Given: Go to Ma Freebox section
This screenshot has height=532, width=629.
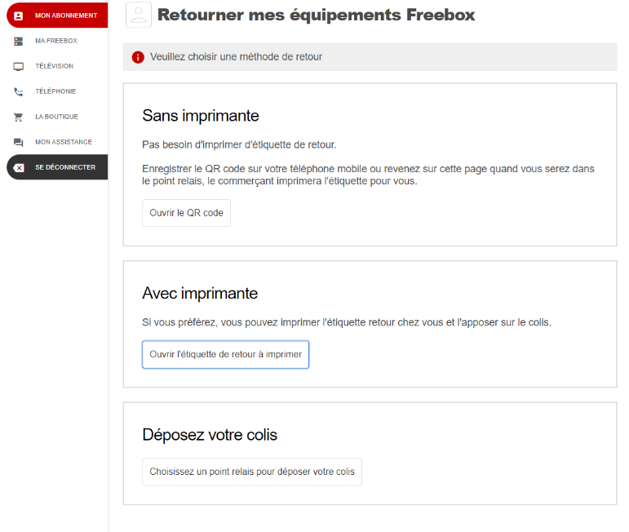Looking at the screenshot, I should coord(57,41).
